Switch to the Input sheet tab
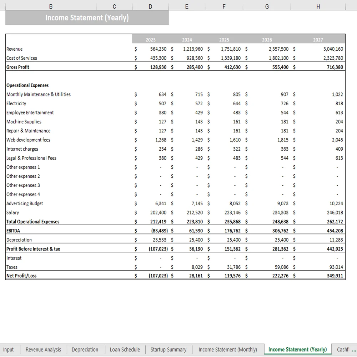 8,350
